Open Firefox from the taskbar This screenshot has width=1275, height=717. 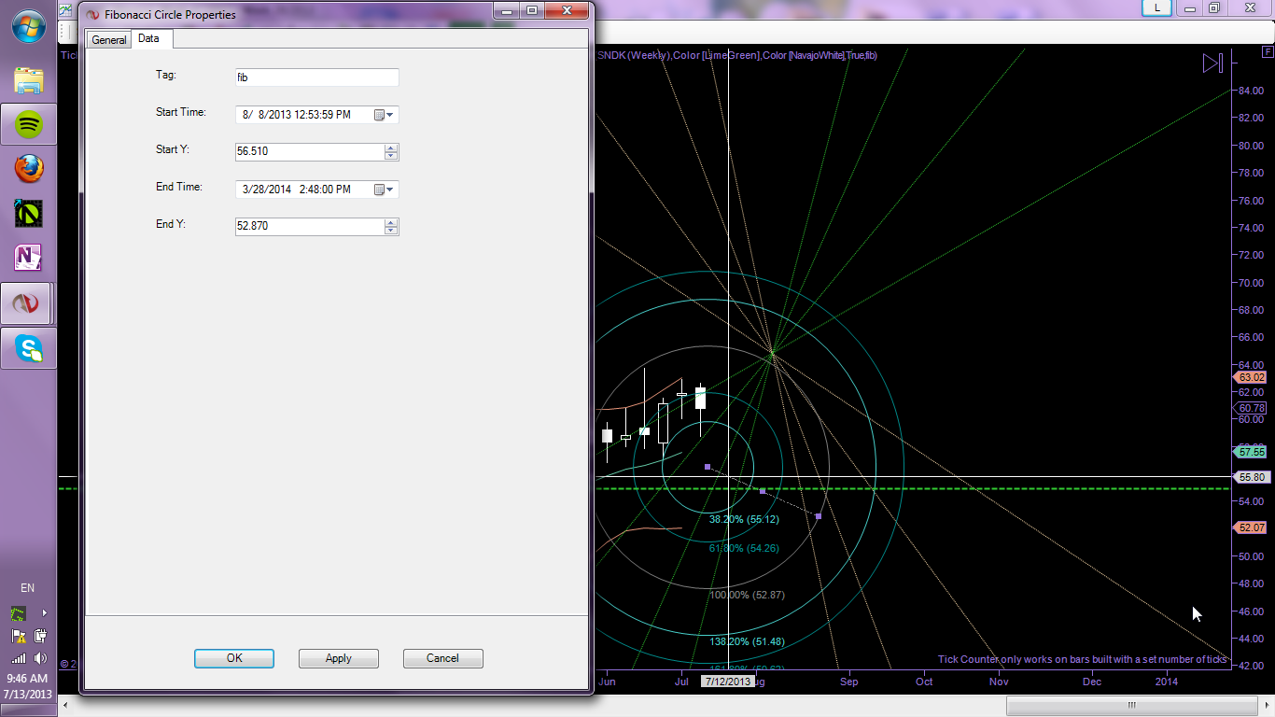pos(29,169)
